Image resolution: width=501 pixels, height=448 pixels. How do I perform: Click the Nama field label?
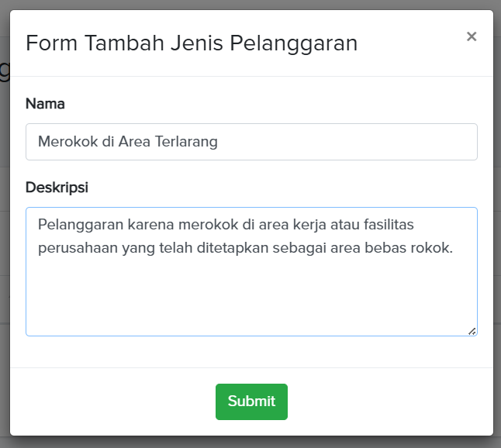[x=45, y=103]
